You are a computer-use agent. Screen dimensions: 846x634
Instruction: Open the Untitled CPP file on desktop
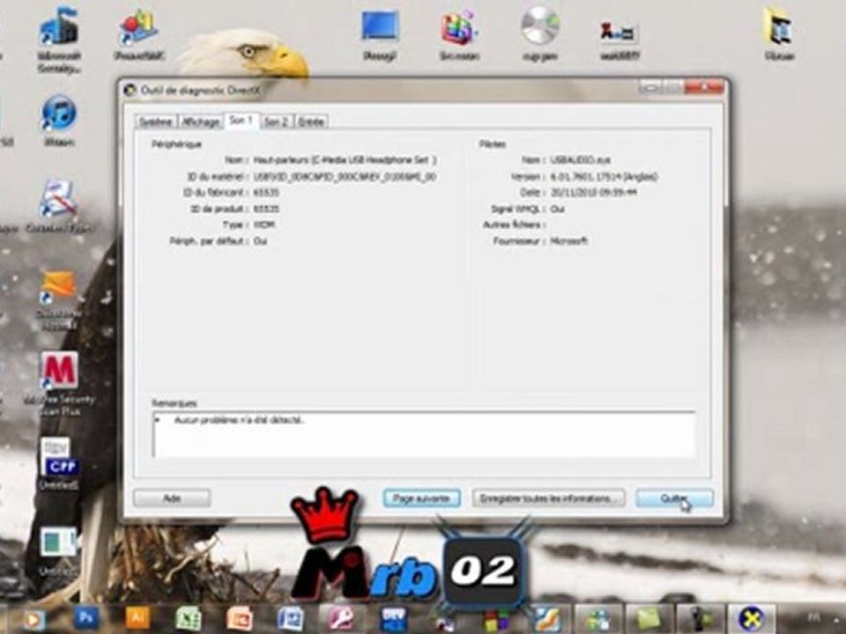pyautogui.click(x=59, y=464)
